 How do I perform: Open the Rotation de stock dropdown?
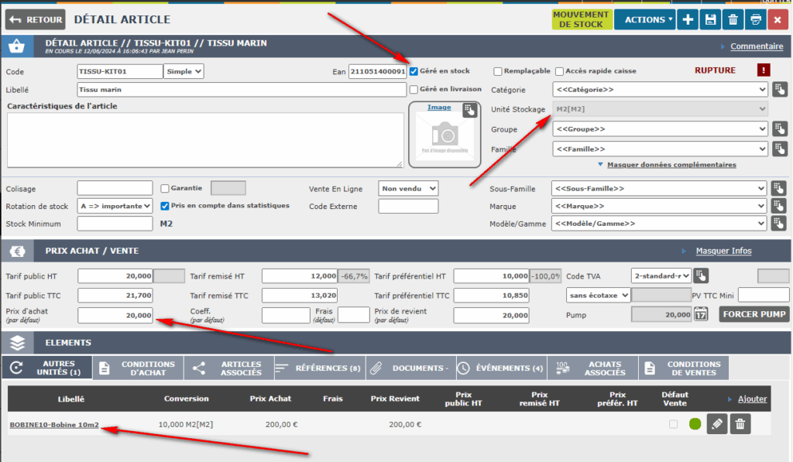[x=115, y=207]
